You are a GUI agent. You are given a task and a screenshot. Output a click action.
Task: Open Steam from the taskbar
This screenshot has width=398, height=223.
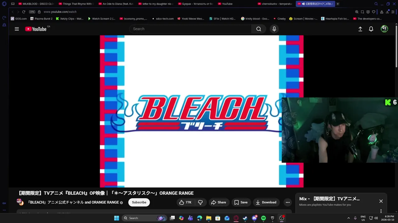point(245,218)
